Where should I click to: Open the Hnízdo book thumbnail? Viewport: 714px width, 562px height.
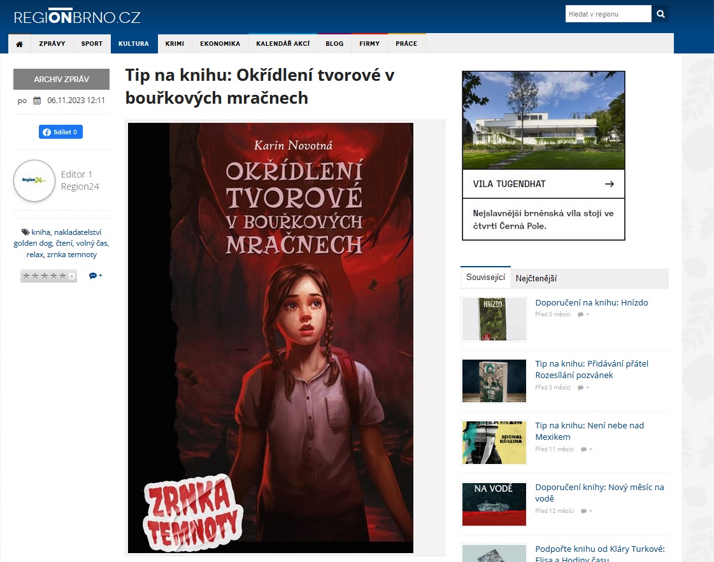coord(494,319)
